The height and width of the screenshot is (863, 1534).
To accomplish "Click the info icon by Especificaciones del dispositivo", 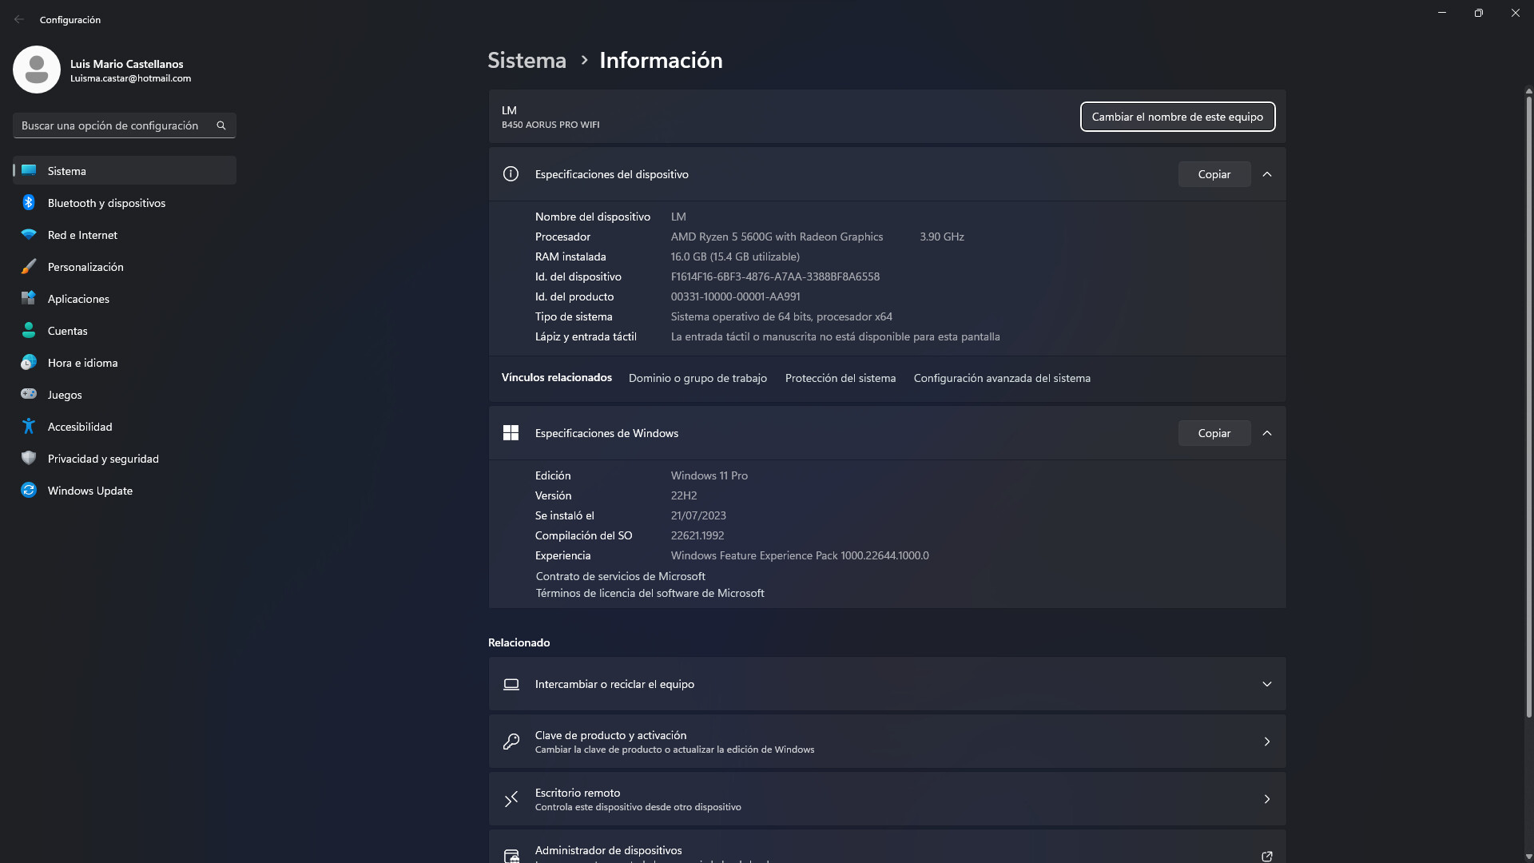I will pyautogui.click(x=511, y=174).
